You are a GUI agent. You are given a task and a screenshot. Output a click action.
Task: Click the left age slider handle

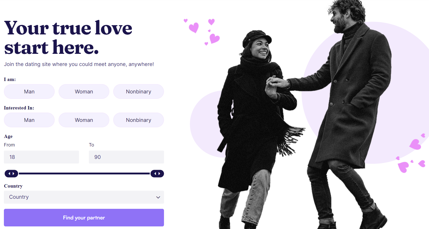[x=11, y=174]
